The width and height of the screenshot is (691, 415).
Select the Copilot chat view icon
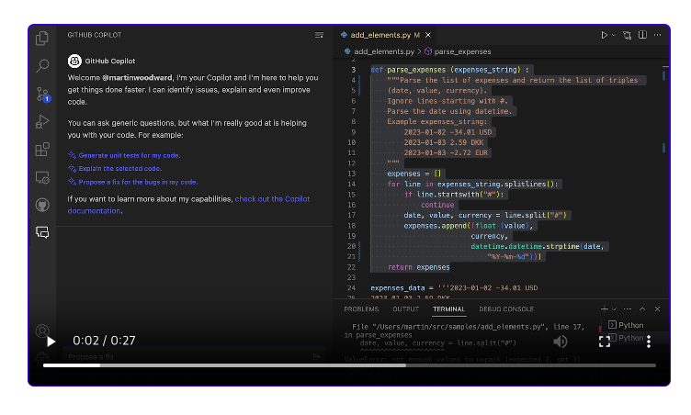click(42, 232)
